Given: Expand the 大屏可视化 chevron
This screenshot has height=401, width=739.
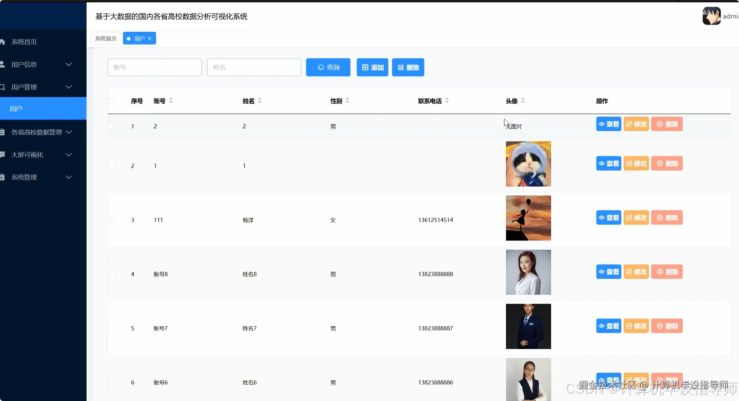Looking at the screenshot, I should pos(69,154).
